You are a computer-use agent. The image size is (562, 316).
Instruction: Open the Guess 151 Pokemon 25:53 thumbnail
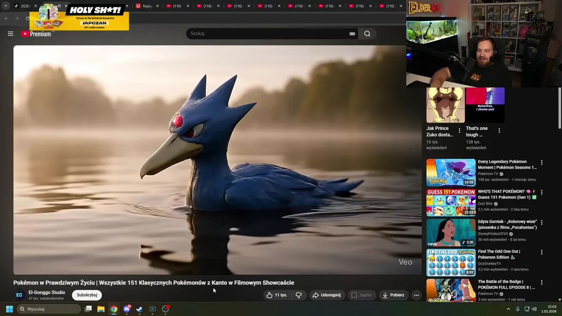451,202
